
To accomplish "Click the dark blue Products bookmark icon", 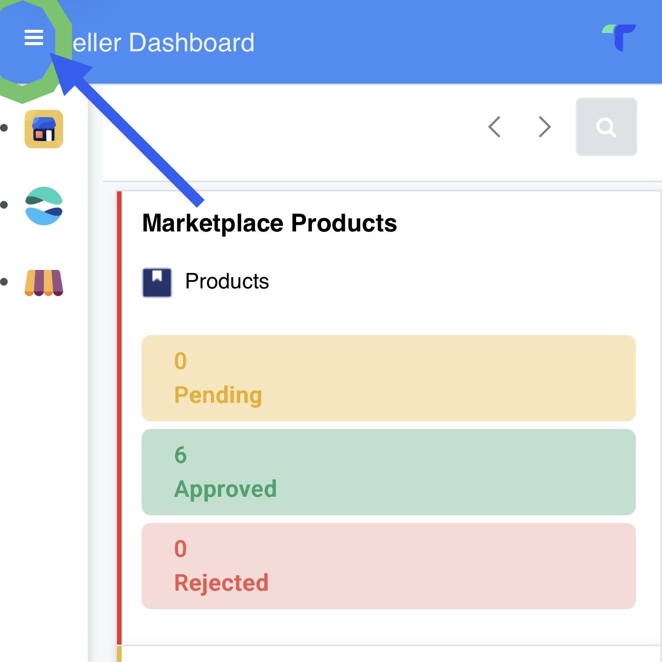I will 157,282.
